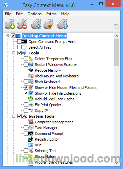Click the Open Command Prompt Here icon
The image size is (123, 169).
coord(24,42)
